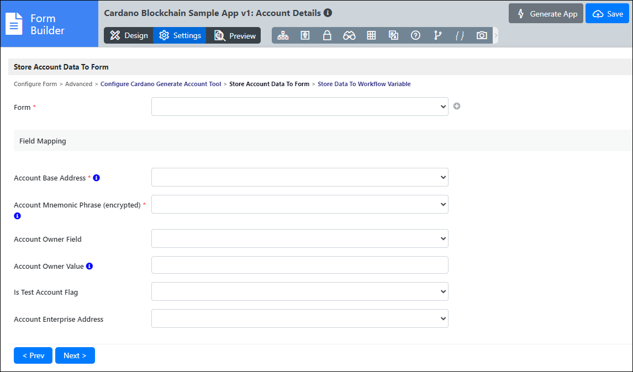Click the plus icon beside Form dropdown
The height and width of the screenshot is (372, 633).
tap(457, 106)
